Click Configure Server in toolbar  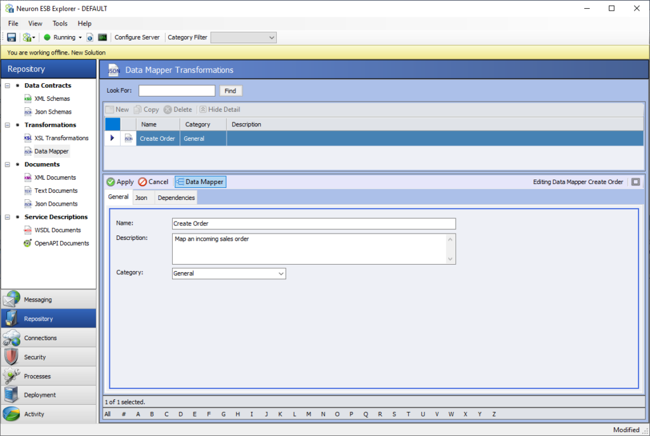(136, 37)
